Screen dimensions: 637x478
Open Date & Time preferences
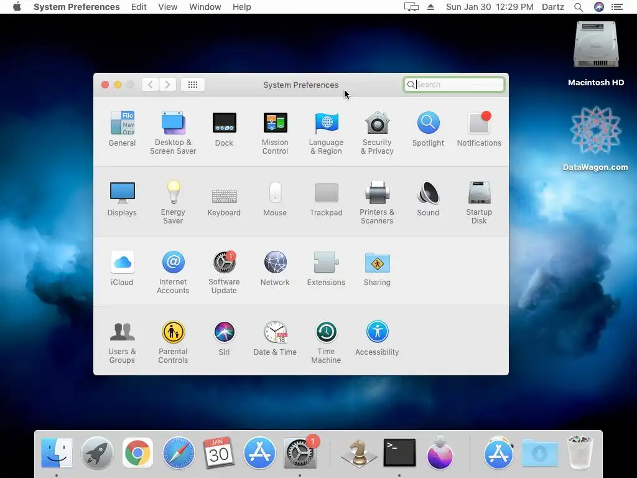(x=275, y=338)
